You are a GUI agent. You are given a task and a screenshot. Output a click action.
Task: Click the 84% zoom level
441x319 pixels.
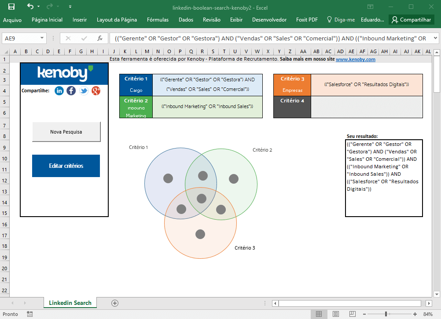[x=428, y=314]
